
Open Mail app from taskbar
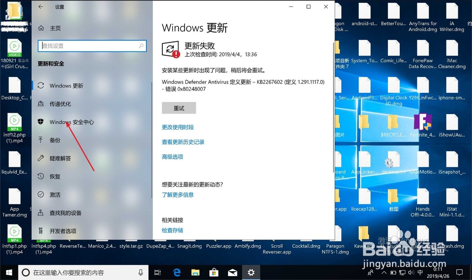[232, 272]
